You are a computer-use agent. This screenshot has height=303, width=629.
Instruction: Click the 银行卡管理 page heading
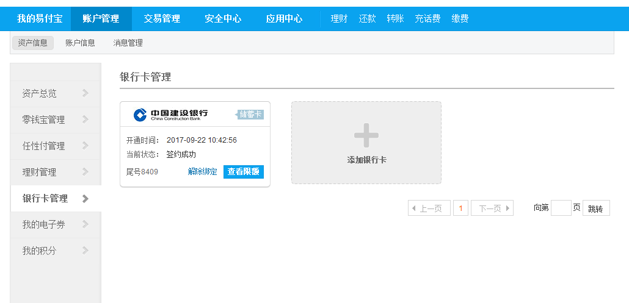(x=145, y=77)
